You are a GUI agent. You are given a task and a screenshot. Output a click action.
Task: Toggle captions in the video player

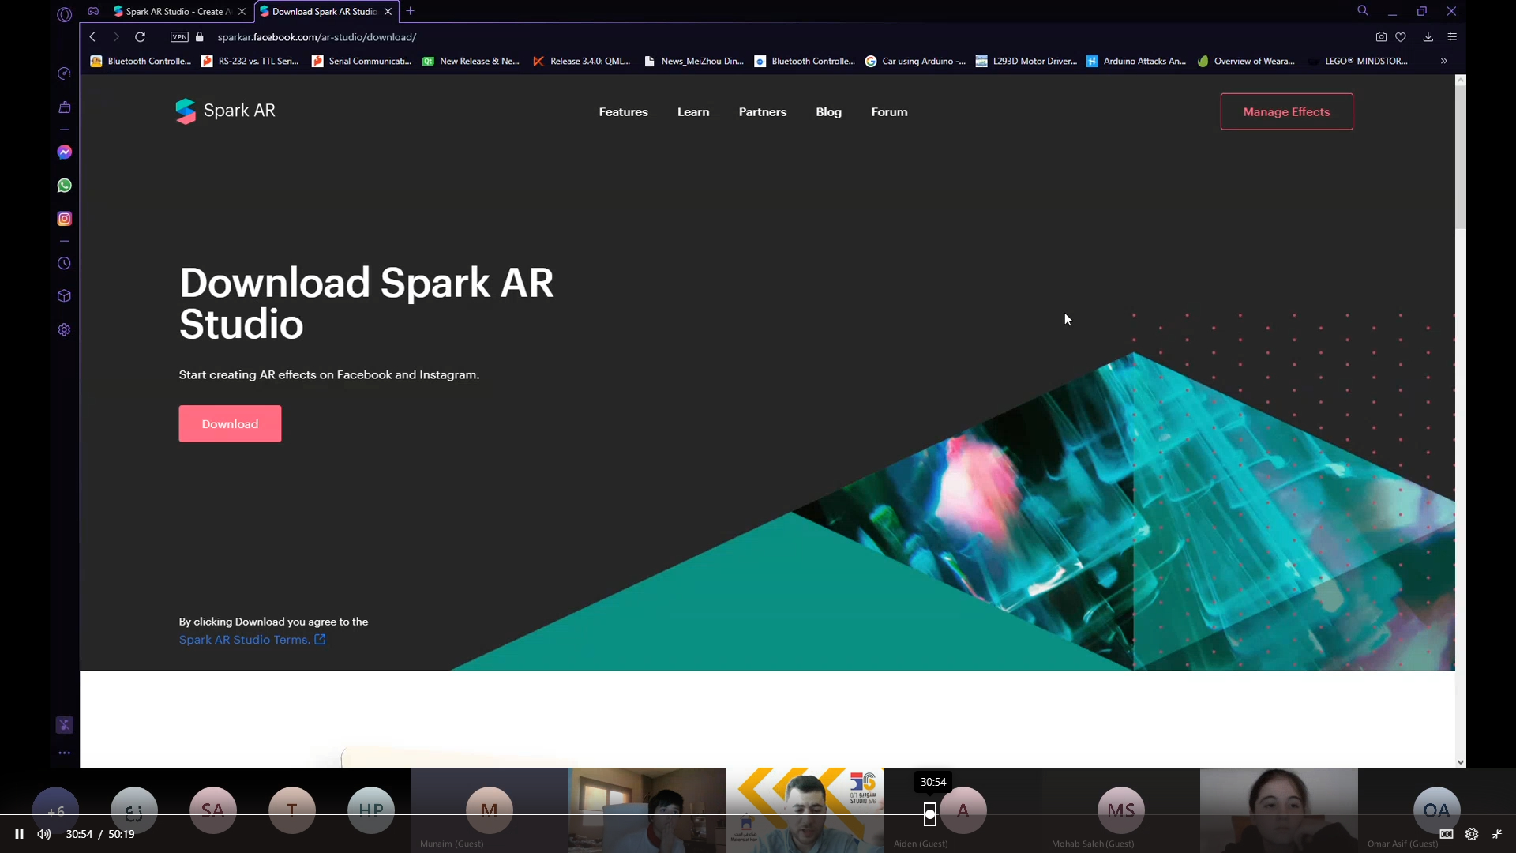(1447, 834)
